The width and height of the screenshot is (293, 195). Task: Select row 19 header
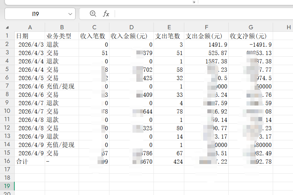pos(7,186)
